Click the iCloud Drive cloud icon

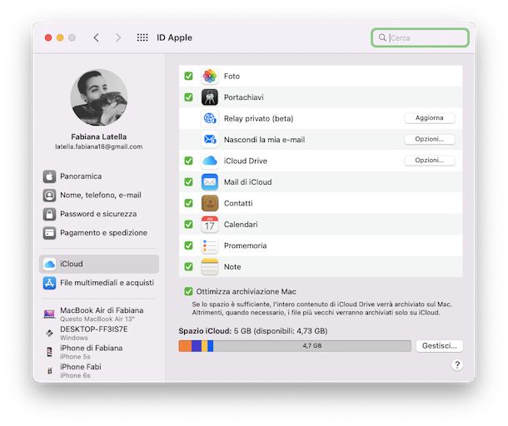pos(210,161)
